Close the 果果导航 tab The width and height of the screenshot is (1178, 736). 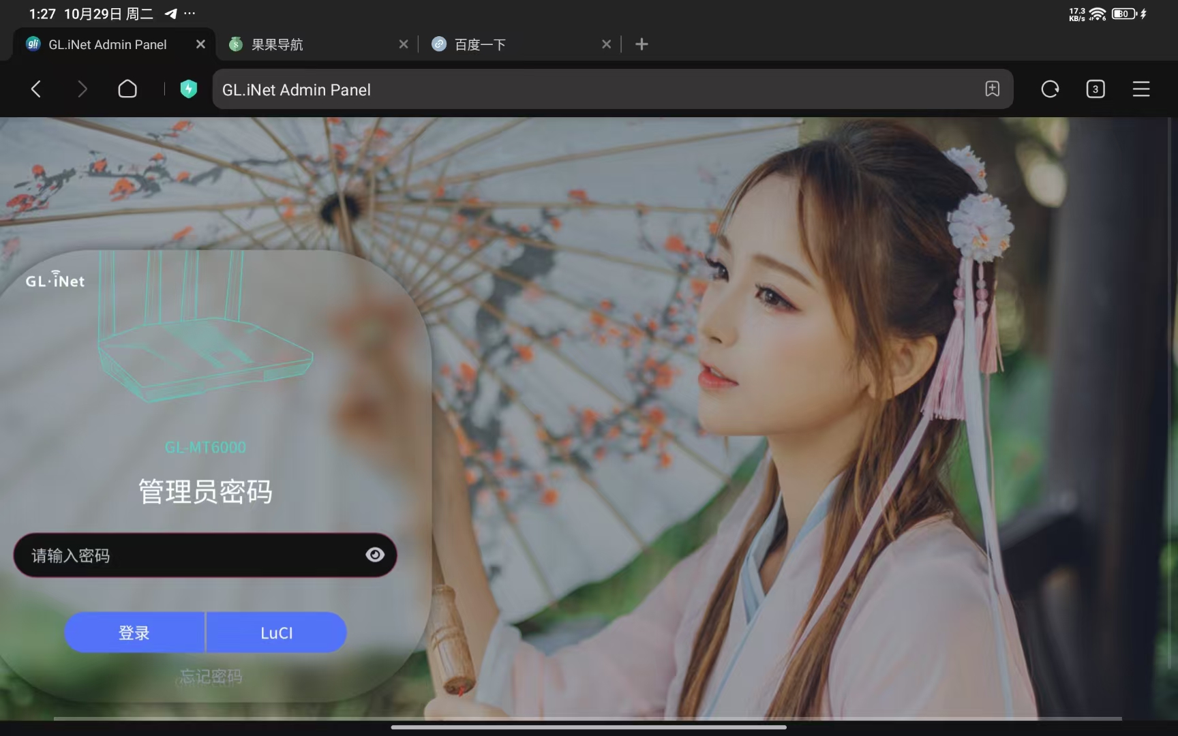click(403, 44)
